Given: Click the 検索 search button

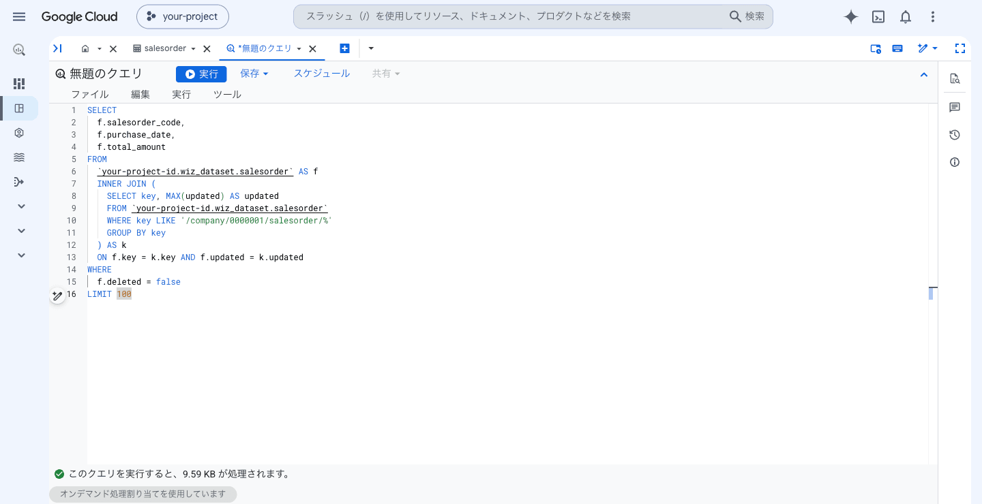Looking at the screenshot, I should pos(747,16).
